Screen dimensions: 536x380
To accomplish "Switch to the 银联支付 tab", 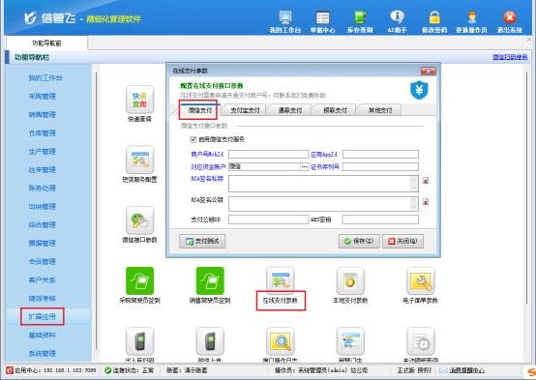I will click(x=335, y=110).
